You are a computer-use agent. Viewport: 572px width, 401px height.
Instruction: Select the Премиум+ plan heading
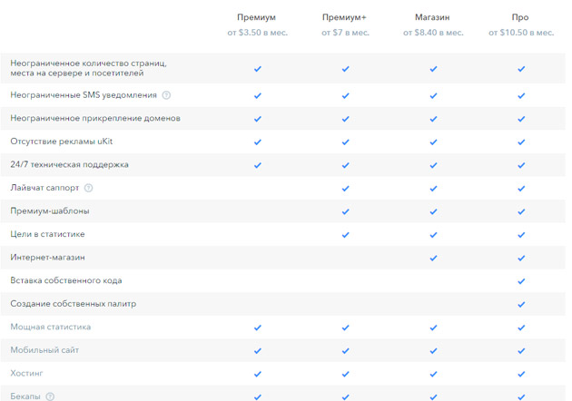point(344,17)
